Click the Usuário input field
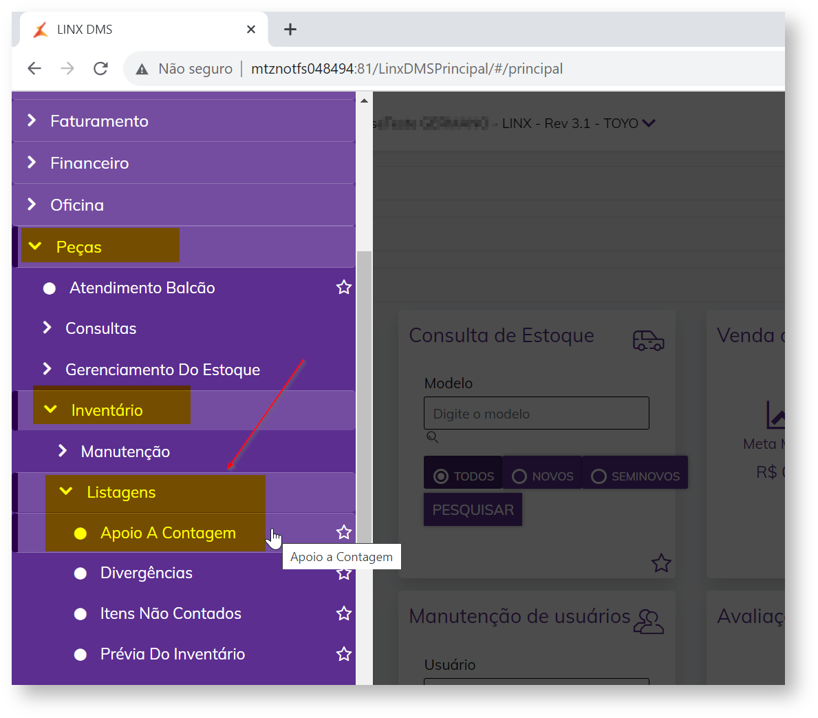 (537, 682)
